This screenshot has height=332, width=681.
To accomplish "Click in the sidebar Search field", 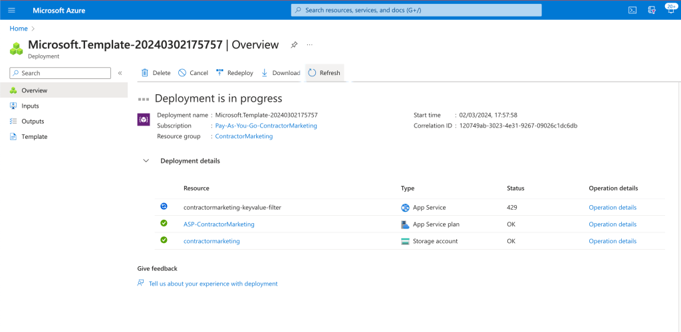I will [60, 73].
